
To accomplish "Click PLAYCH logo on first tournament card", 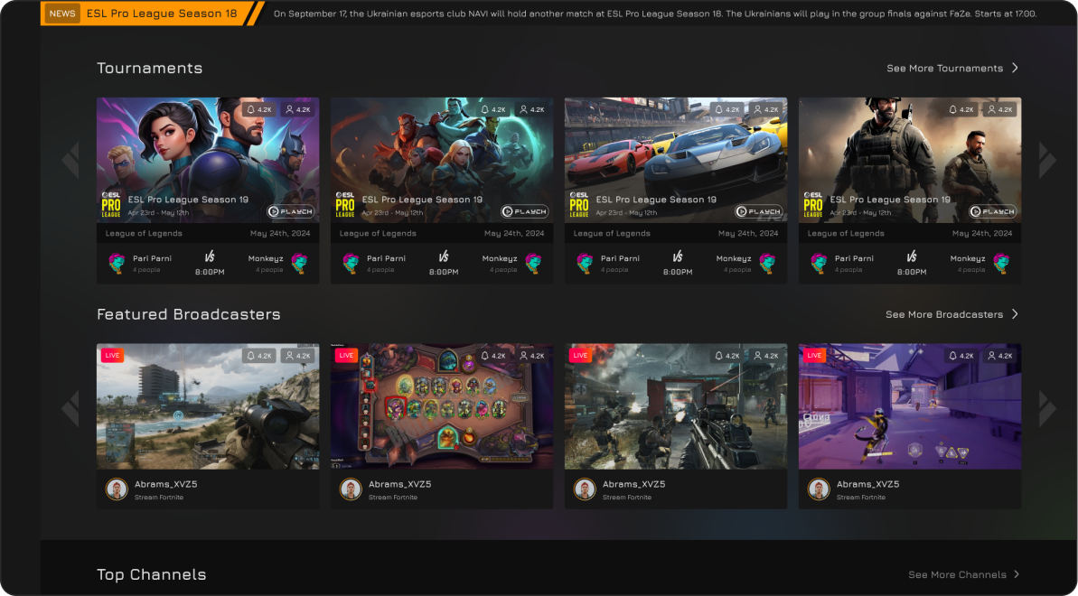I will (290, 211).
